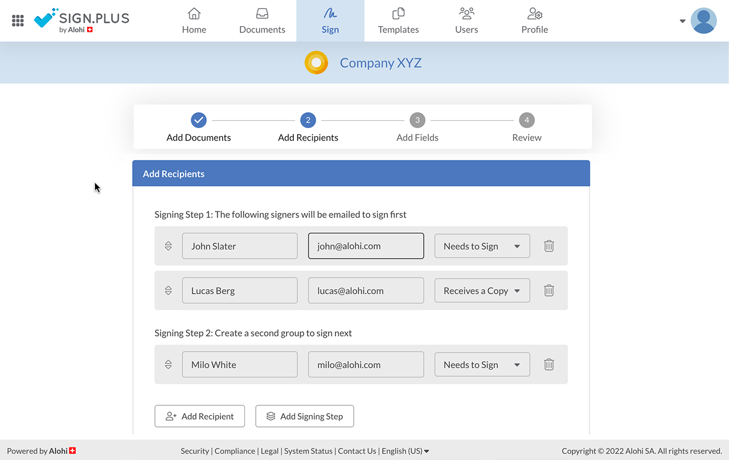The width and height of the screenshot is (729, 460).
Task: Open the profile avatar picture
Action: click(703, 20)
